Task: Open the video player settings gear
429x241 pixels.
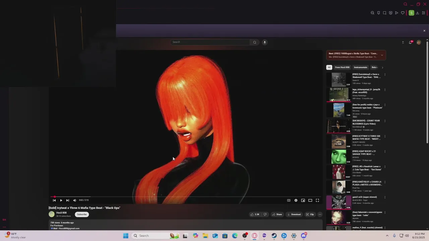Action: 296,200
